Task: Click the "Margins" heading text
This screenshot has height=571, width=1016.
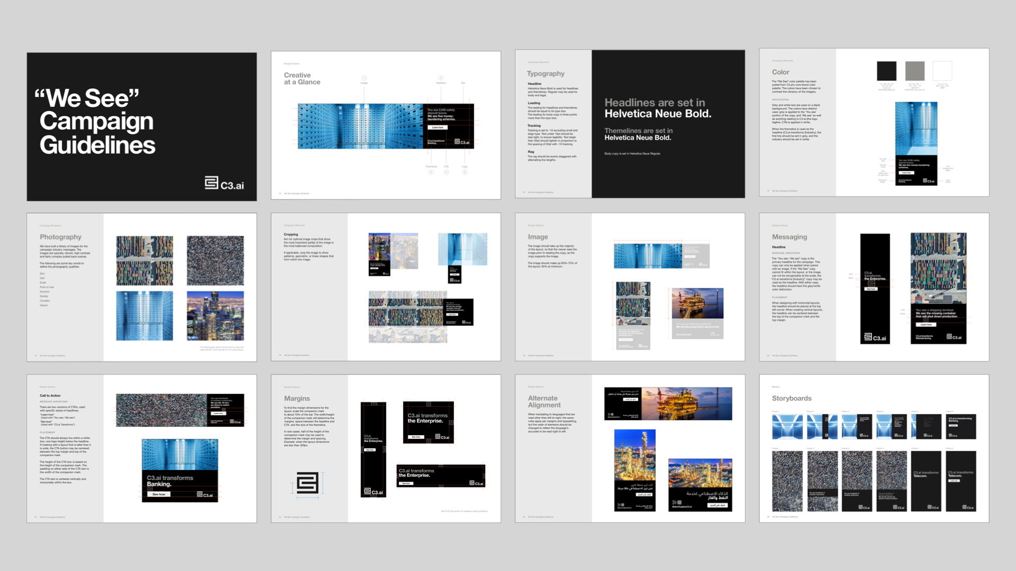Action: 297,398
